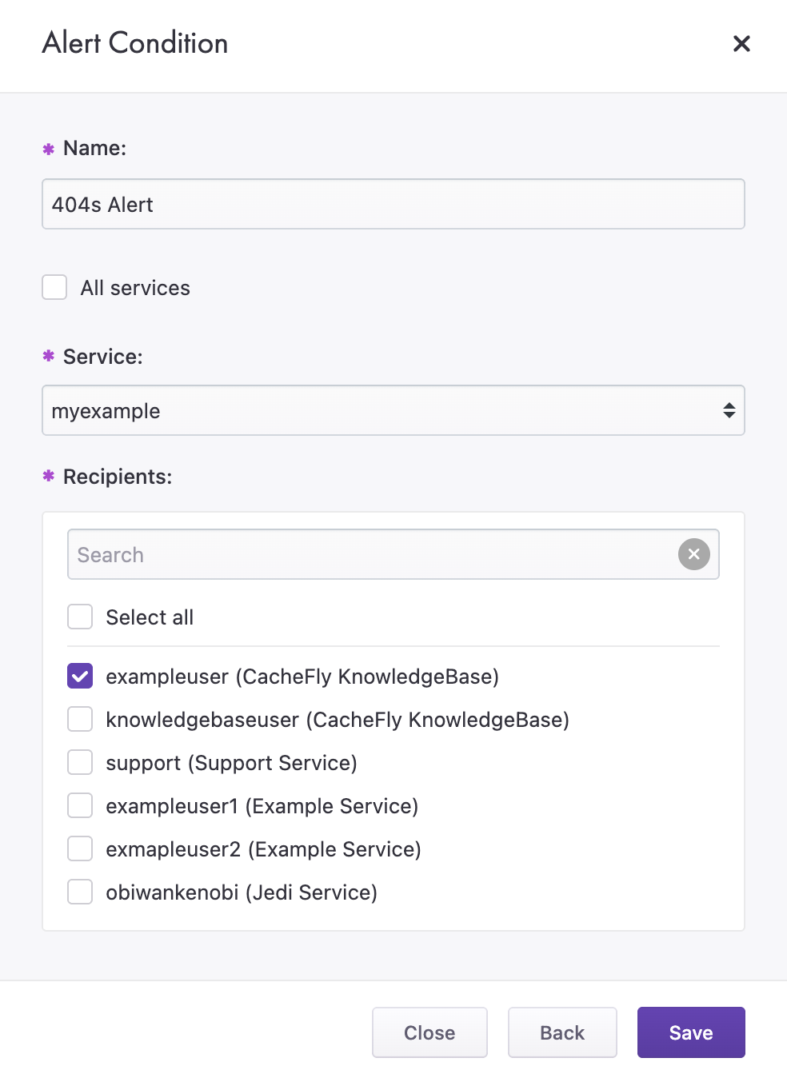
Task: Check exmapleuser2 (Example Service) box
Action: 80,849
